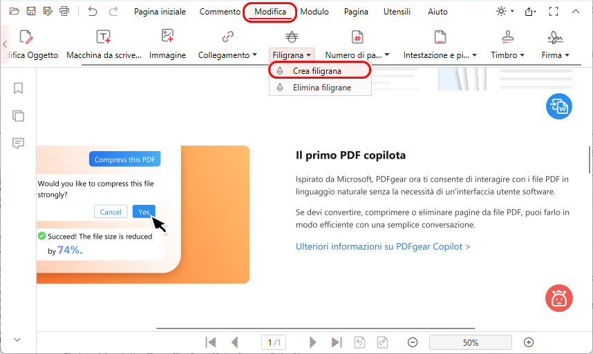Click the Intestazione e piè icon
Screen dimensions: 593x354
tap(440, 37)
